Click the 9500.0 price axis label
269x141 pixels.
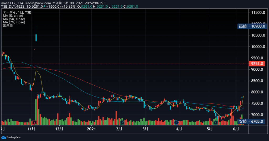pos(257,58)
